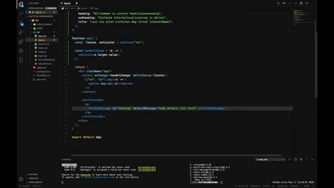Viewport: 334px width, 188px height.
Task: Place cursor on the FormatMessage line
Action: (182, 108)
